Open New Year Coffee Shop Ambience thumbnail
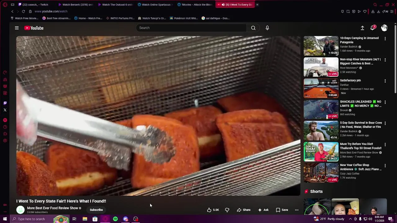Image resolution: width=397 pixels, height=223 pixels. (321, 173)
